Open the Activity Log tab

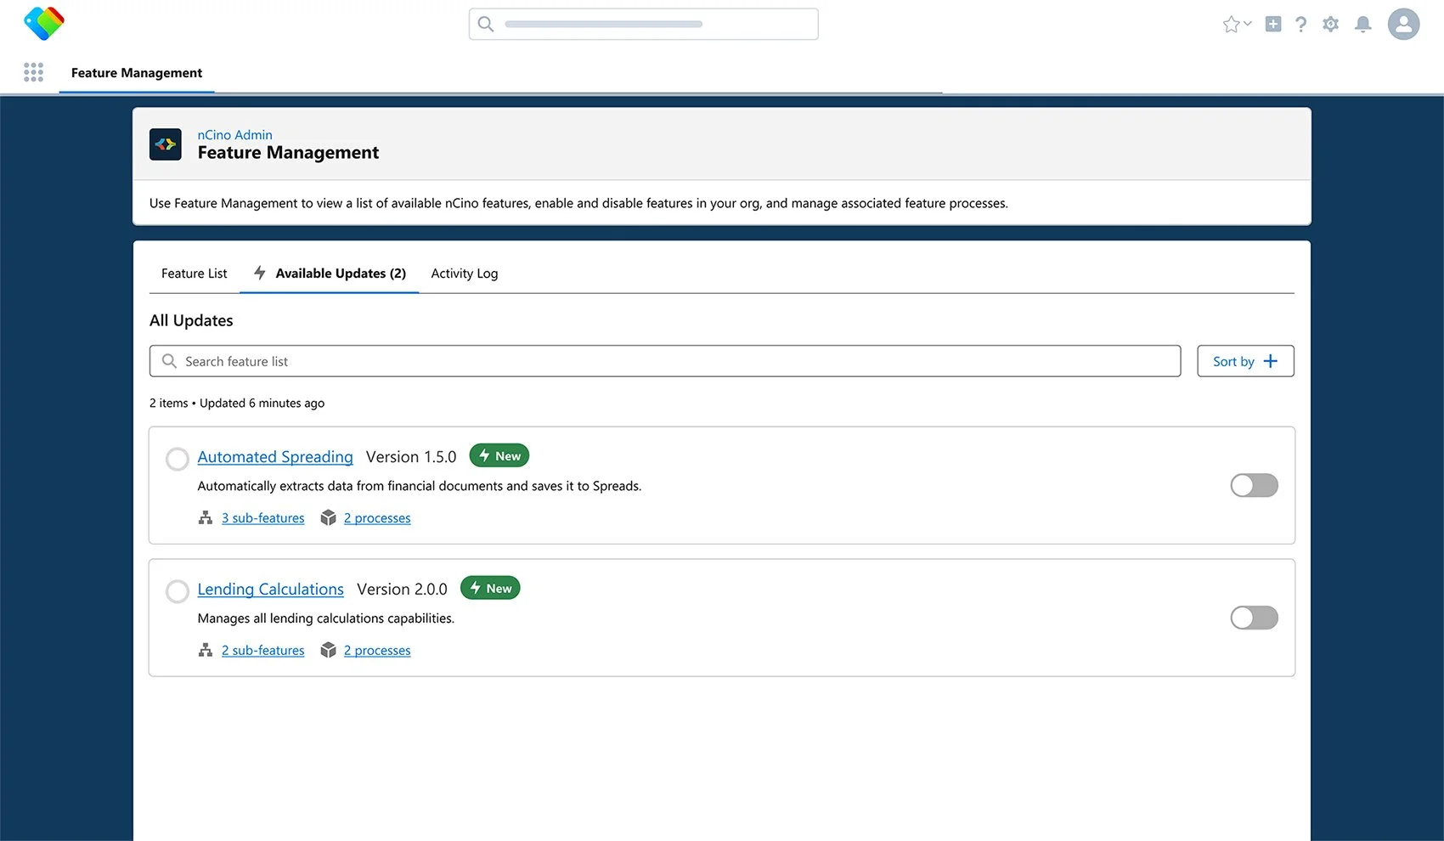click(465, 274)
